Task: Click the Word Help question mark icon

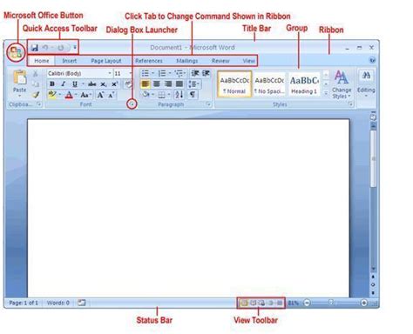Action: click(372, 60)
